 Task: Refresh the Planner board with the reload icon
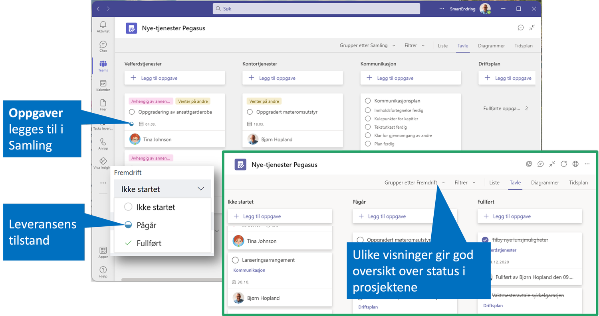564,164
